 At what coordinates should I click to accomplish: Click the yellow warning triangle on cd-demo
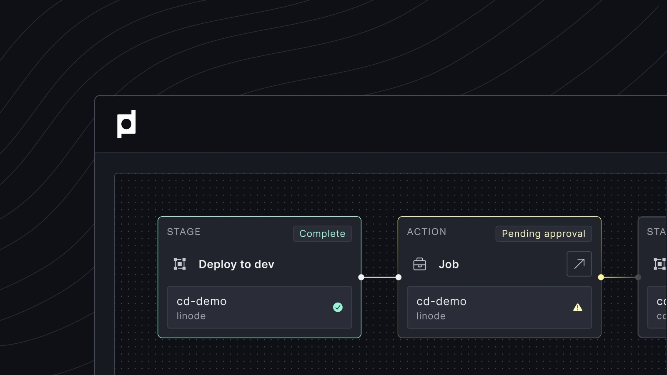(x=577, y=307)
